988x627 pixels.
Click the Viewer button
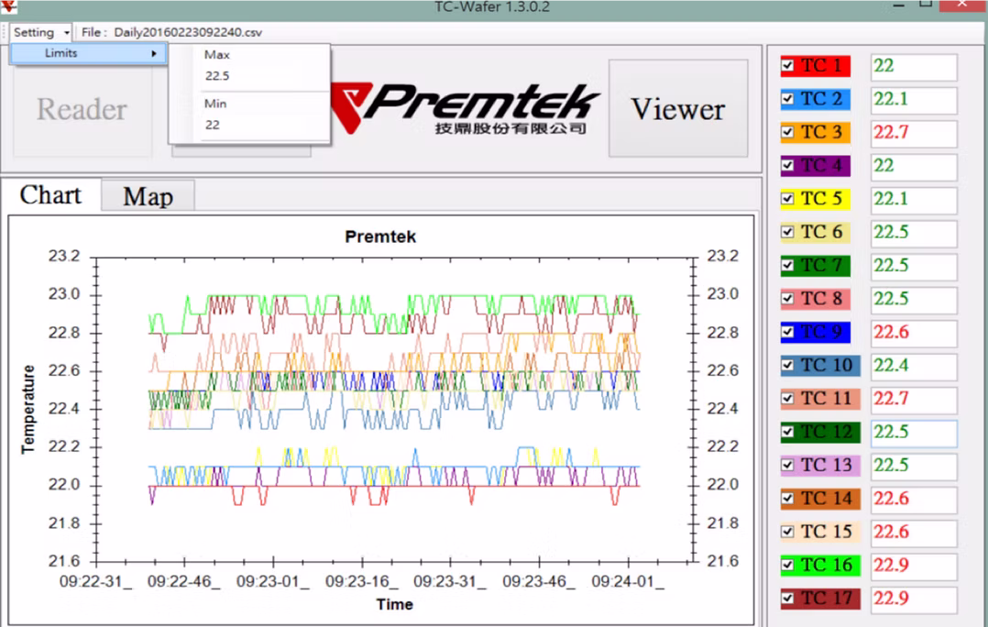[x=677, y=109]
